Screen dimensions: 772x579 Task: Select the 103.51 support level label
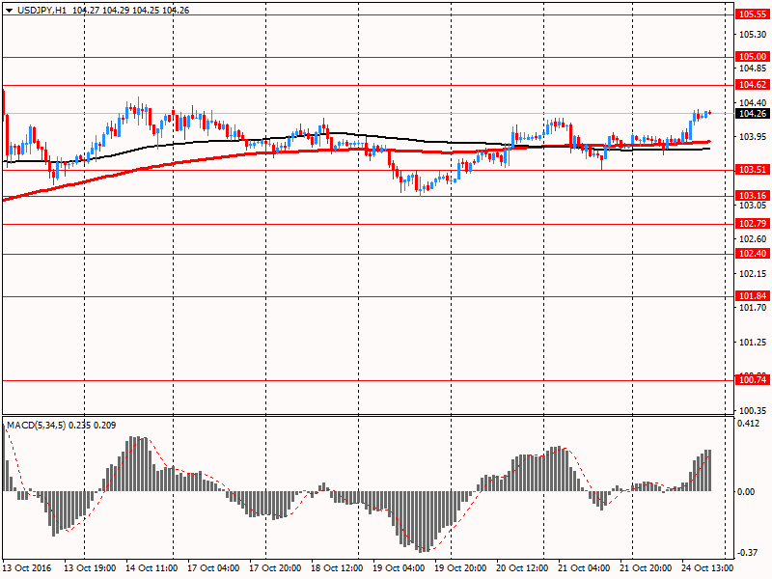[750, 170]
